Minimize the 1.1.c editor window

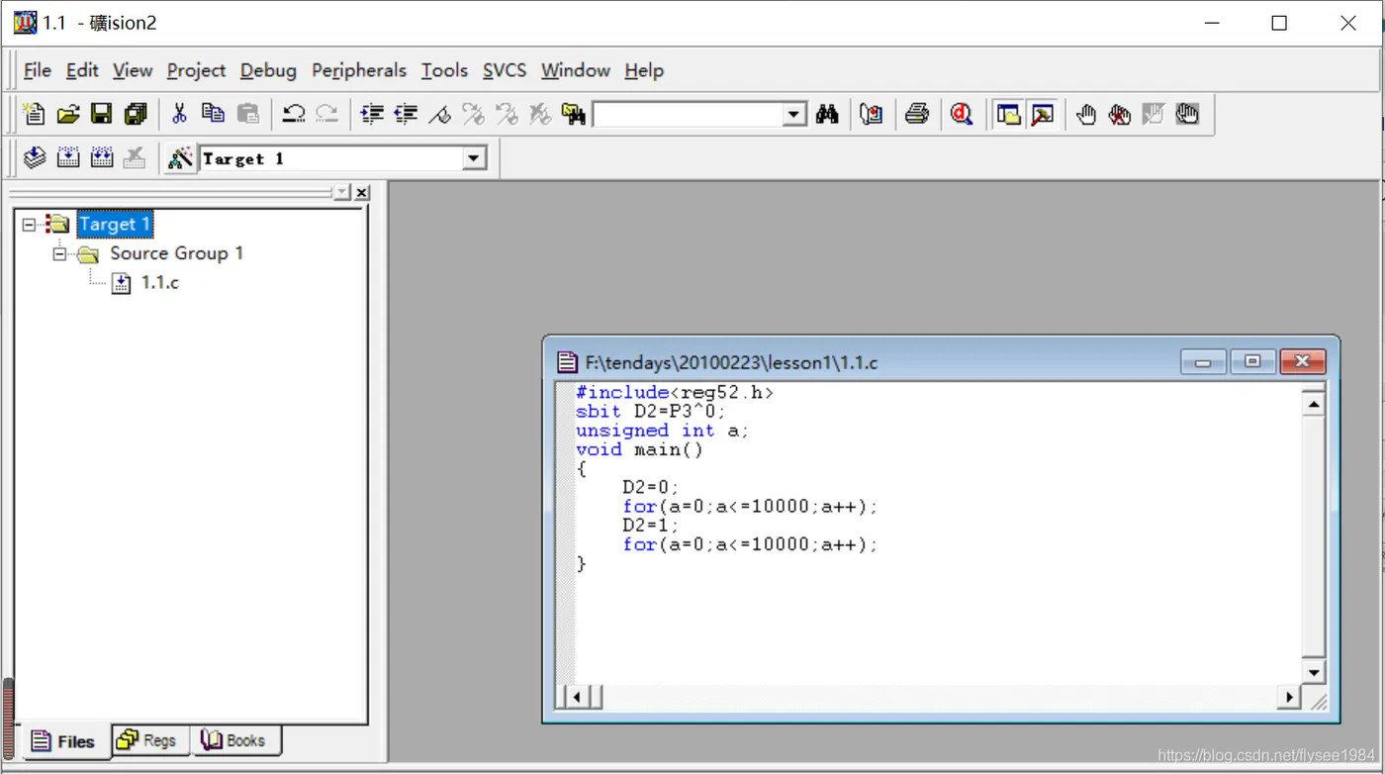pos(1204,361)
